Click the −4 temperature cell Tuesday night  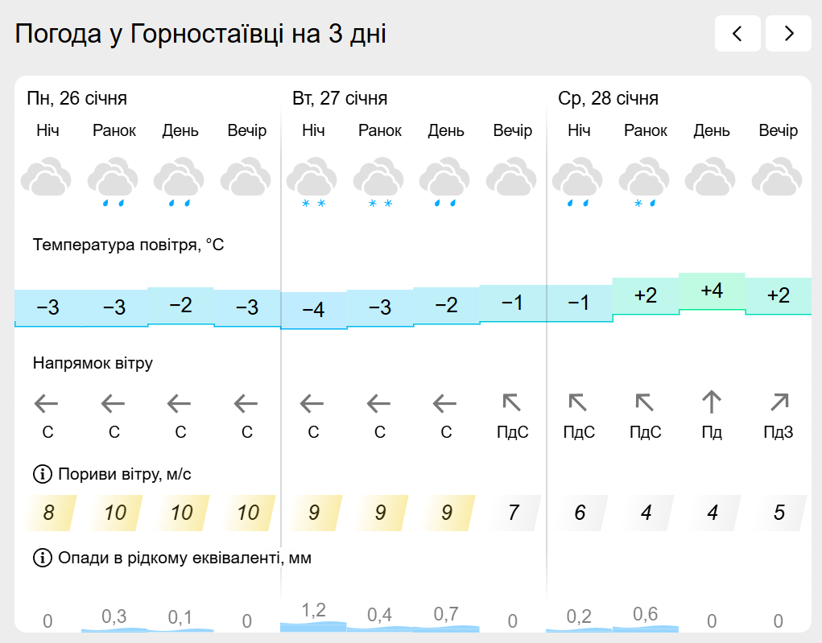tap(312, 310)
